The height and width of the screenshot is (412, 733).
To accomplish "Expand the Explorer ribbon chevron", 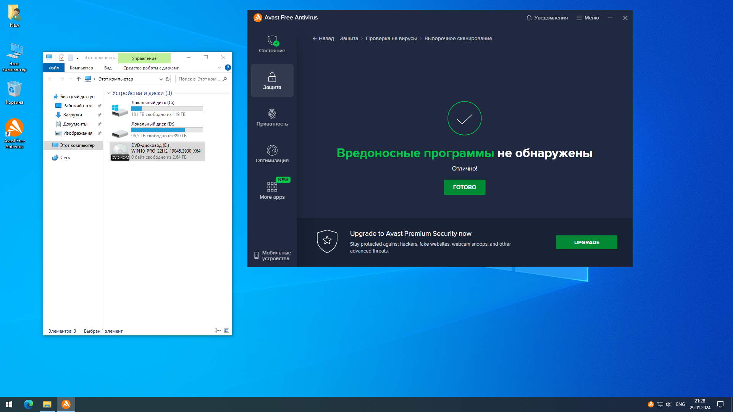I will pyautogui.click(x=220, y=68).
